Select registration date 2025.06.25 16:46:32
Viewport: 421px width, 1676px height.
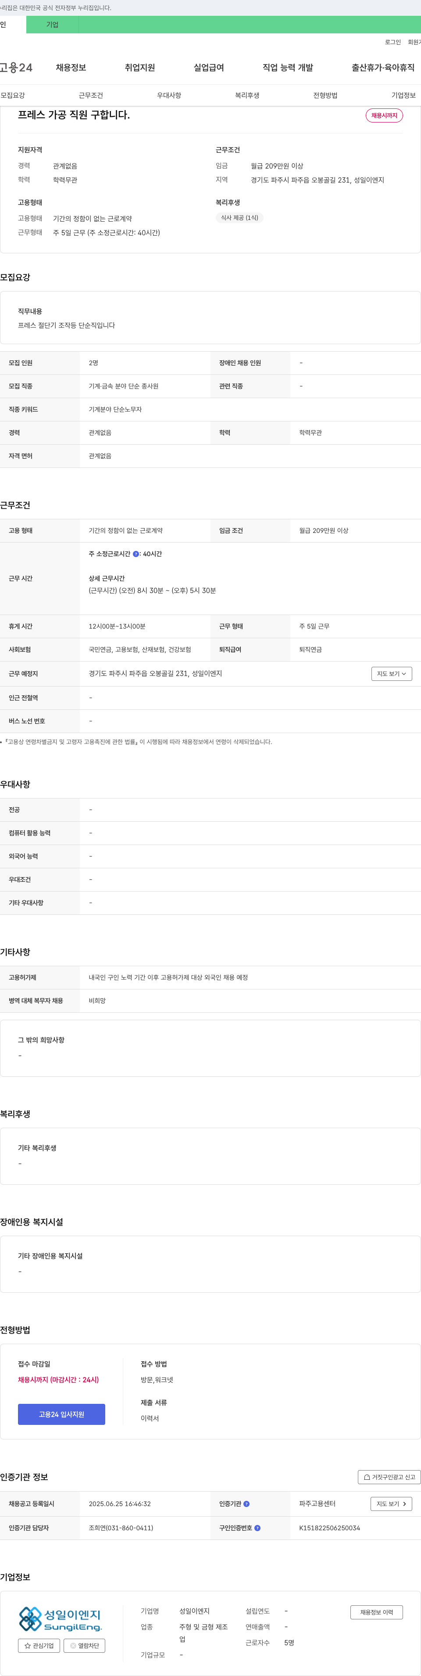120,1503
